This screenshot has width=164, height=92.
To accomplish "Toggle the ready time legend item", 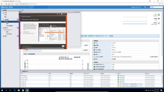I will point(77,57).
